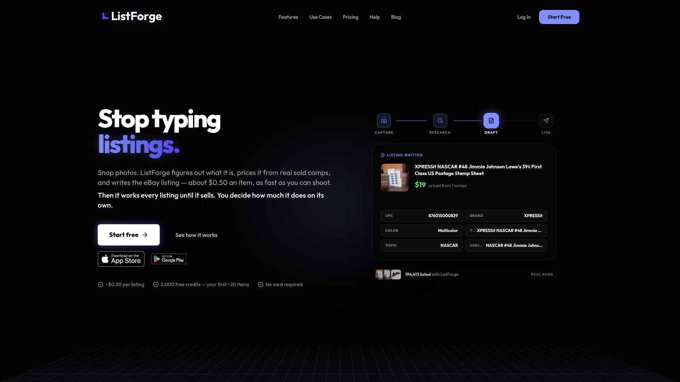680x382 pixels.
Task: Click the white Start free hero button
Action: [129, 235]
